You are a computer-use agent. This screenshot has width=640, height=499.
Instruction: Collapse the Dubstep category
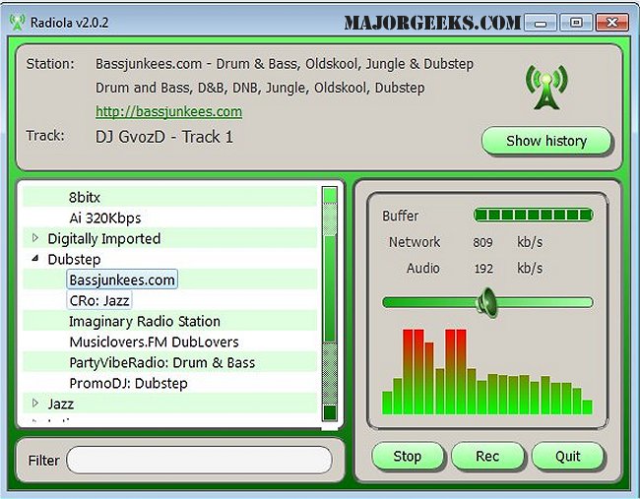pyautogui.click(x=35, y=258)
